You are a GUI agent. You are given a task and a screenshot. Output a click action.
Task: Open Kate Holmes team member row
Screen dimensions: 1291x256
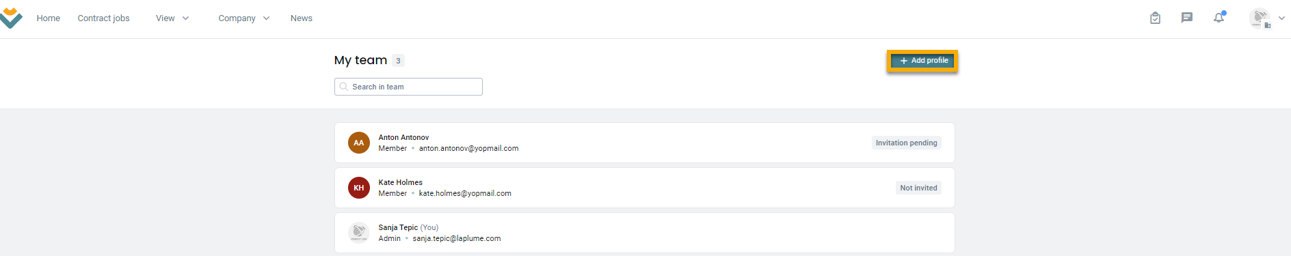(x=645, y=188)
